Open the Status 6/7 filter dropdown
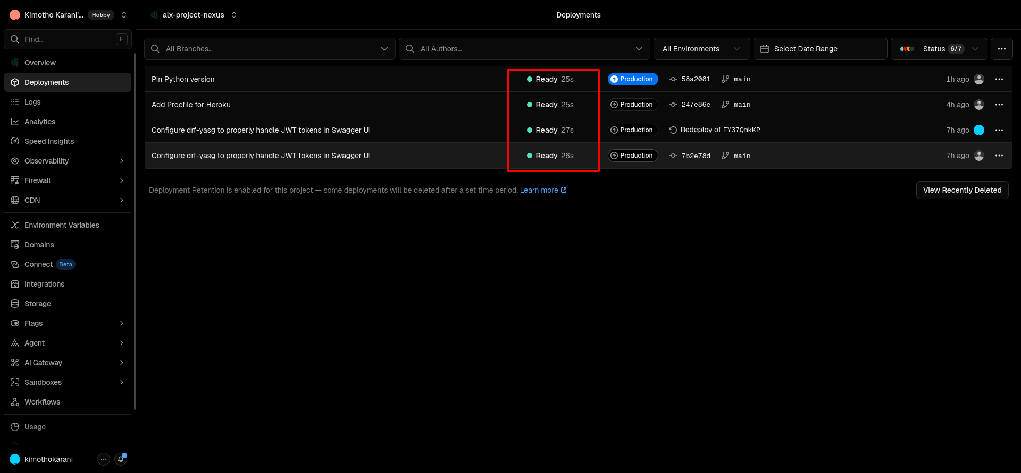This screenshot has width=1021, height=473. [x=939, y=49]
